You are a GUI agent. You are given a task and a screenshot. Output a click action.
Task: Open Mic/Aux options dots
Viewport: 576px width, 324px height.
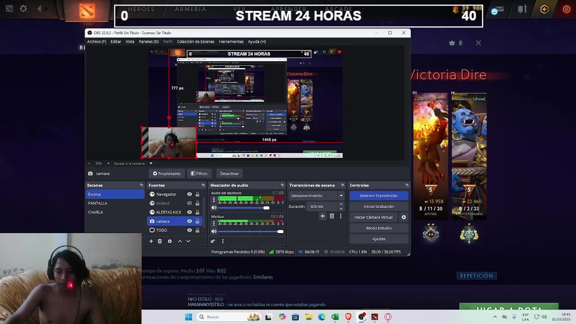click(214, 223)
